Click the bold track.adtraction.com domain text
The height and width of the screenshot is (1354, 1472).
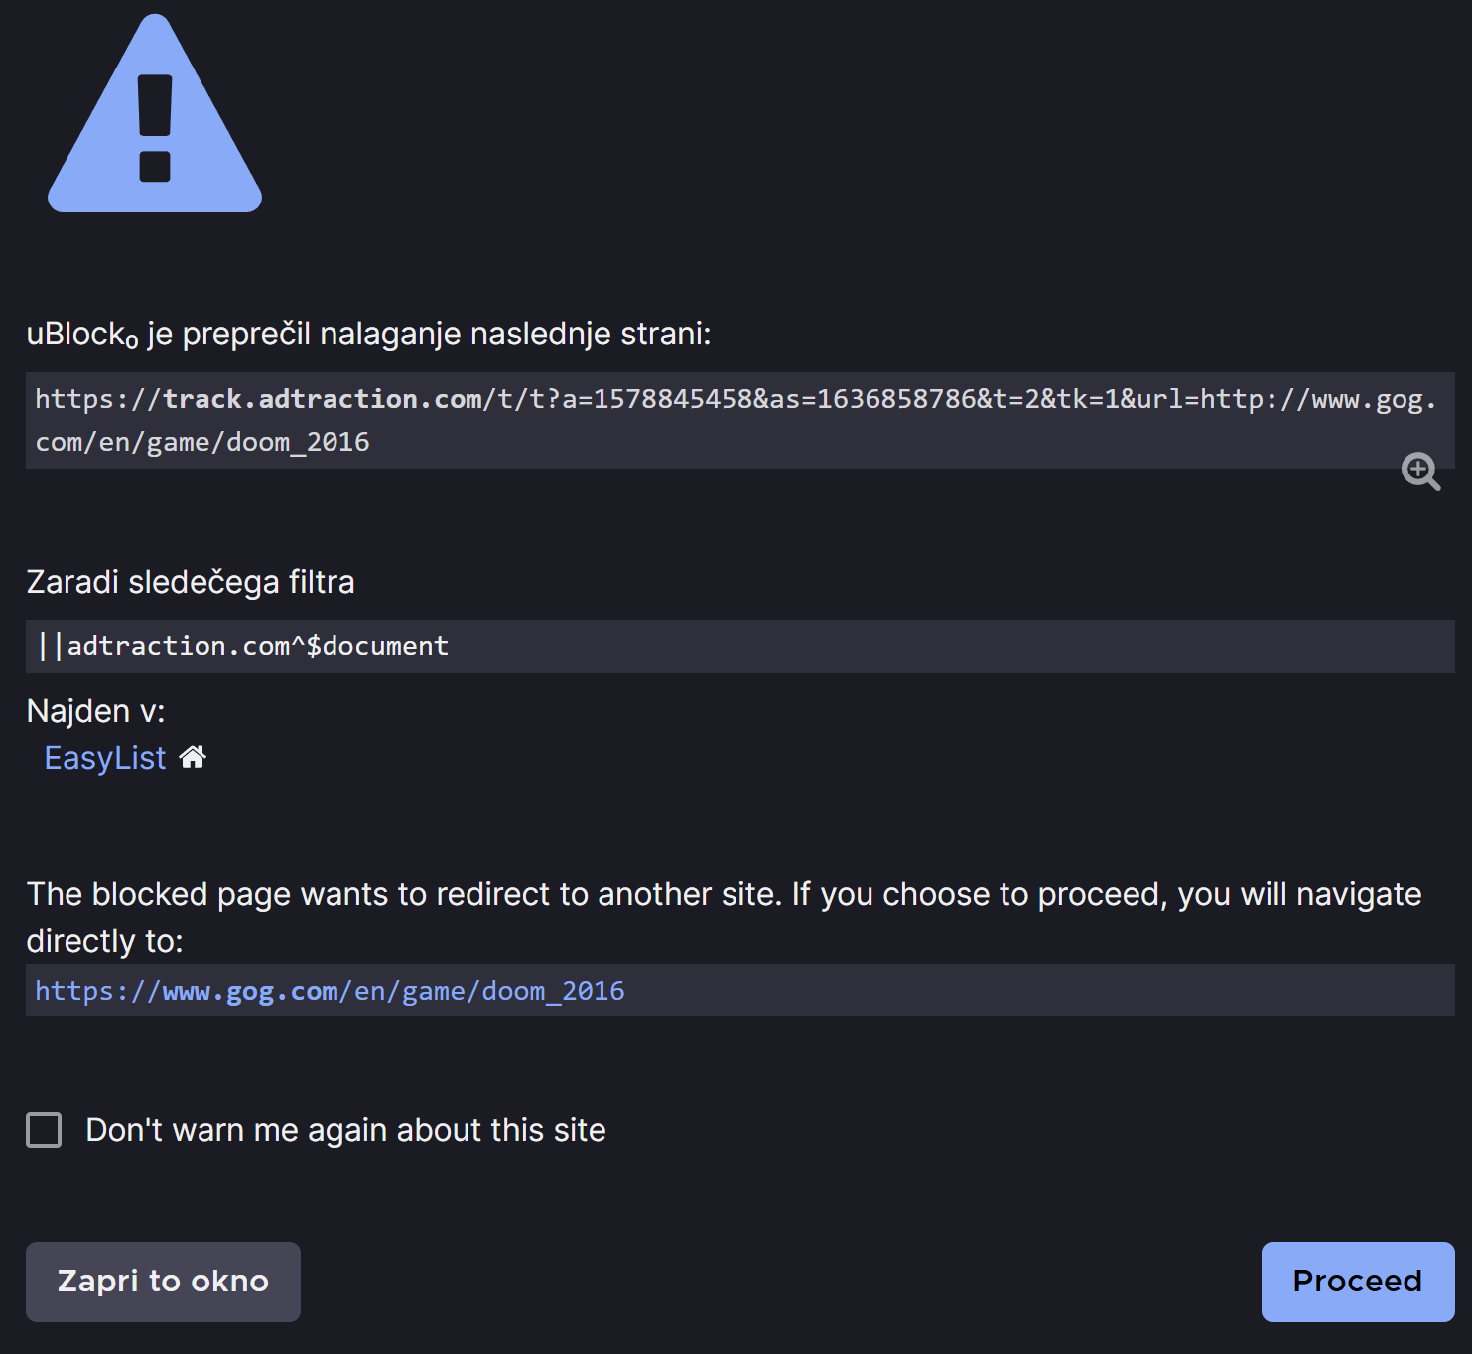pyautogui.click(x=323, y=399)
